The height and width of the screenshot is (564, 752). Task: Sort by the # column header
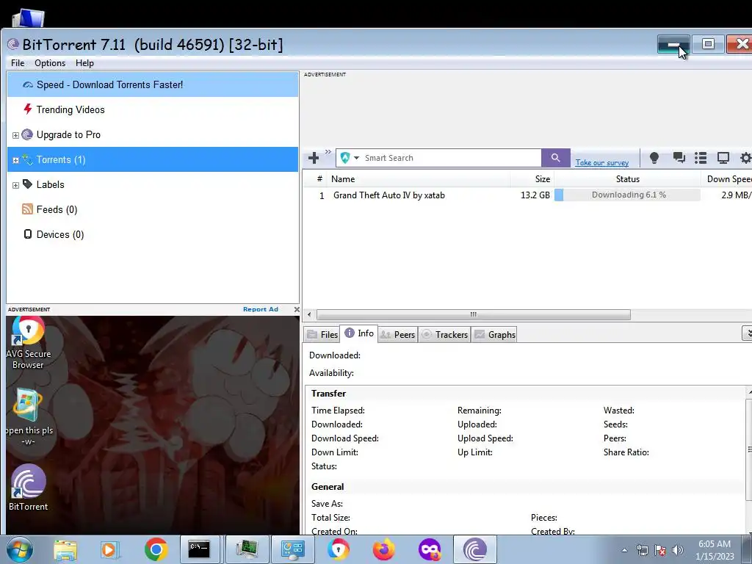click(319, 179)
